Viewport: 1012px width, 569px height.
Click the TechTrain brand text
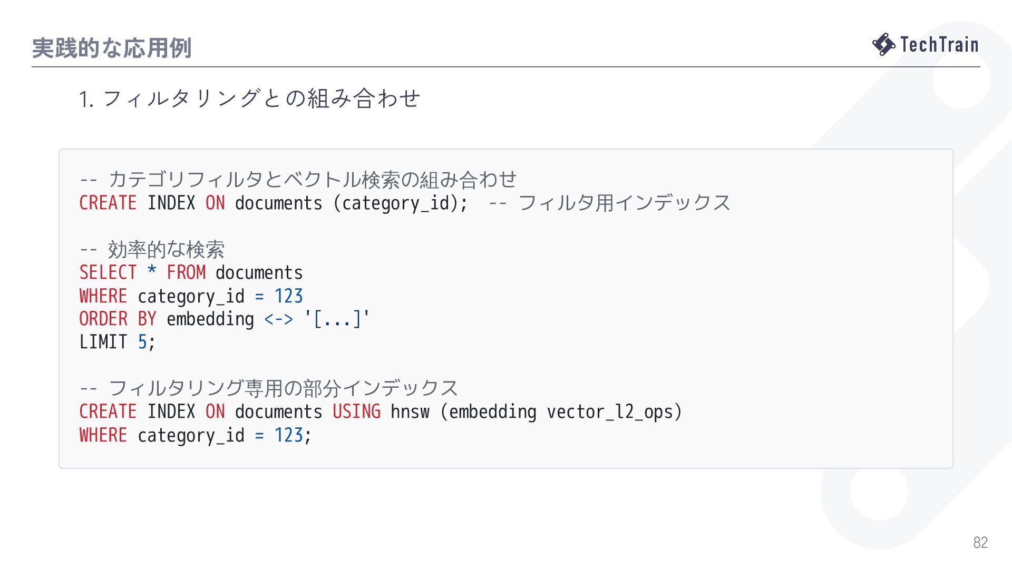coord(939,44)
